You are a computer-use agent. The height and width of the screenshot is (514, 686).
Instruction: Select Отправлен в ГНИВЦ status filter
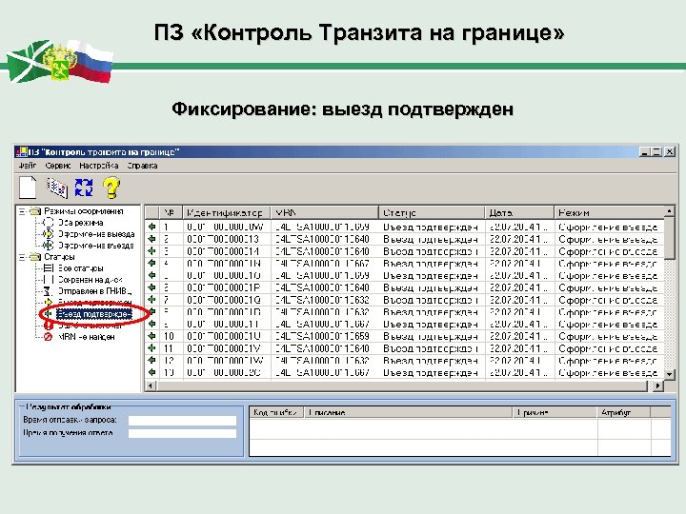coord(94,291)
